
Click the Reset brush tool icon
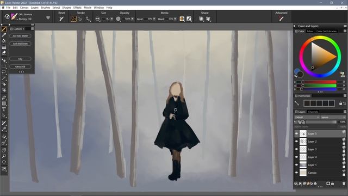[x=61, y=19]
